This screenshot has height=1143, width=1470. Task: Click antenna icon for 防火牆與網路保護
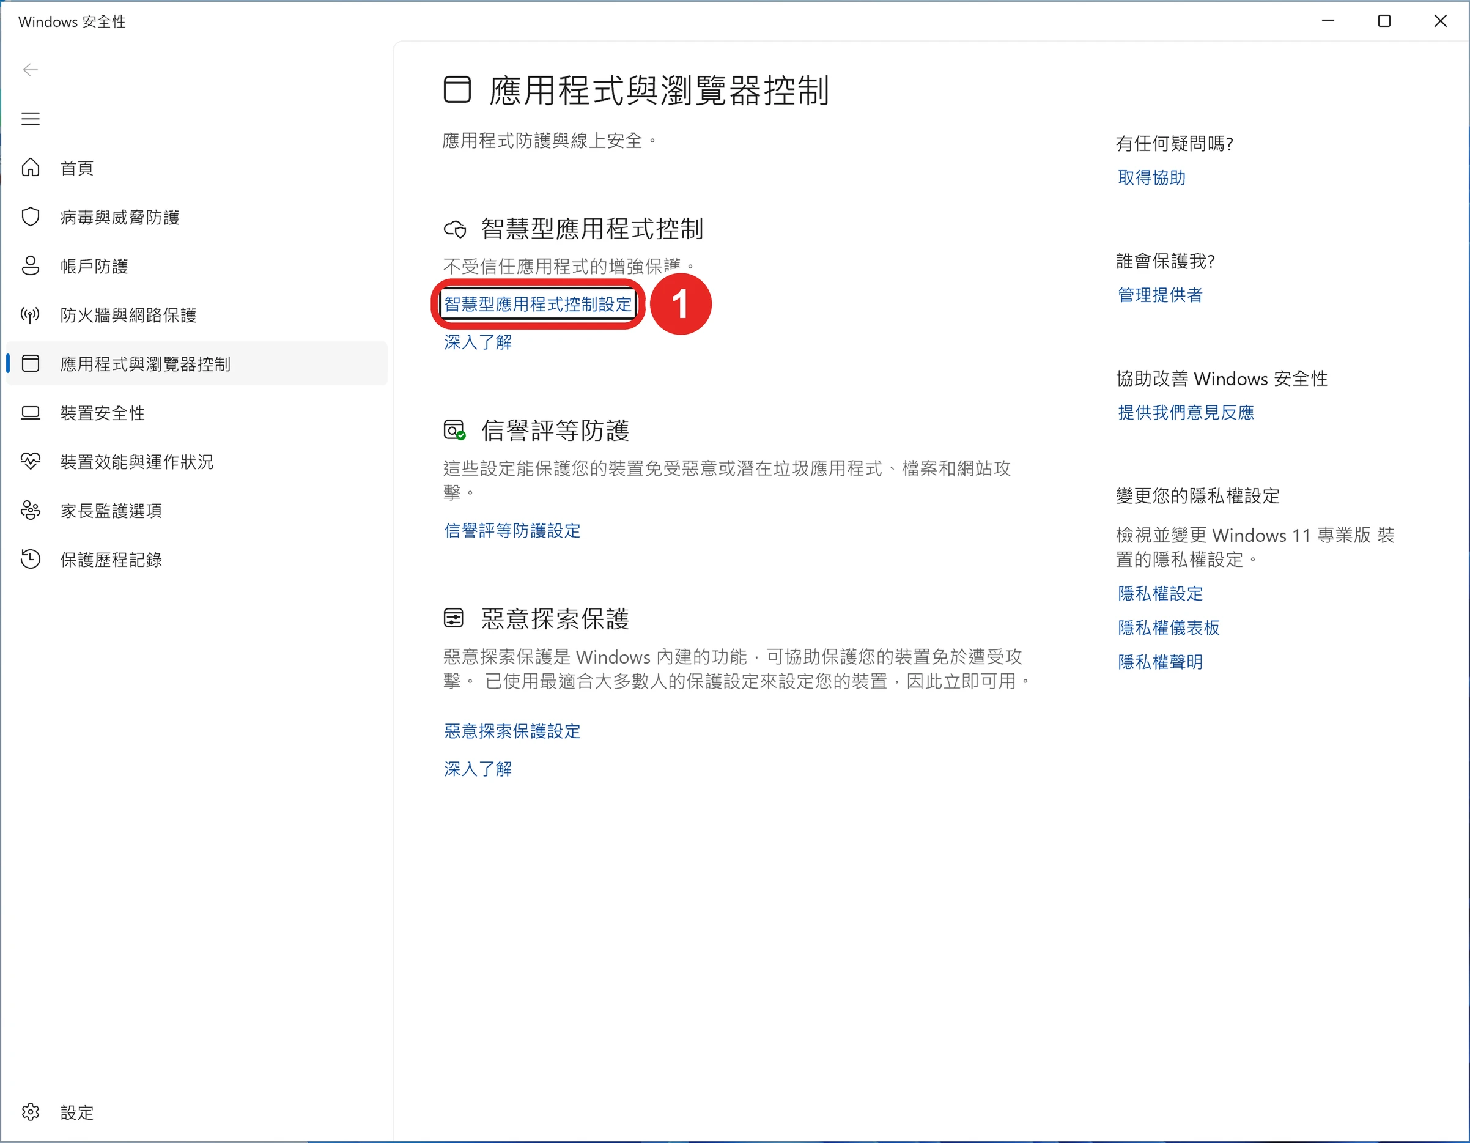tap(31, 315)
